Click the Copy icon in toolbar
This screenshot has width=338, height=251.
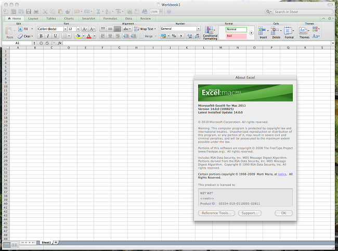[x=53, y=11]
